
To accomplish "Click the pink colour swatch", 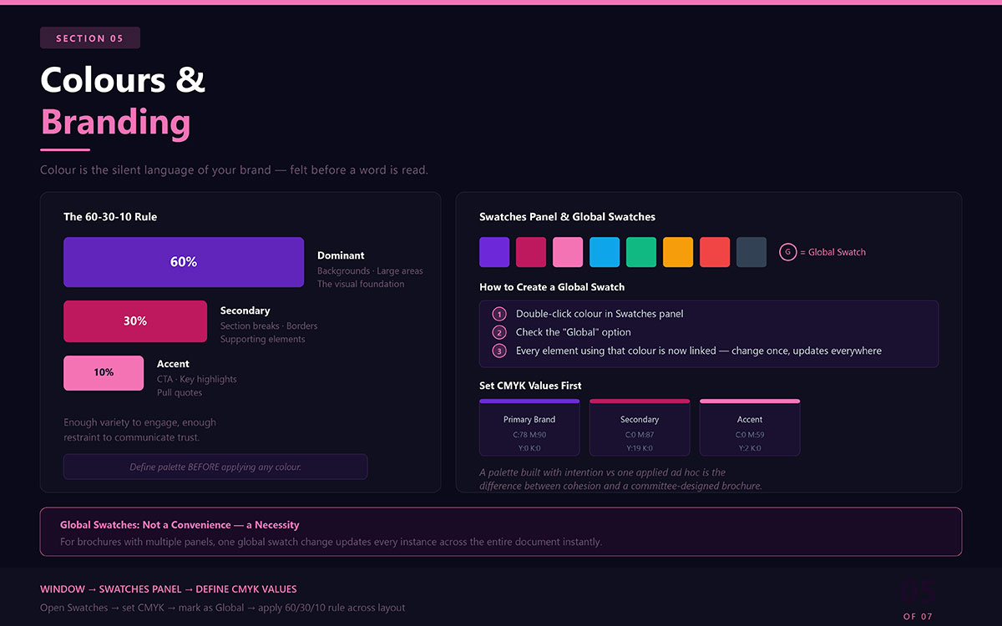I will [x=568, y=252].
